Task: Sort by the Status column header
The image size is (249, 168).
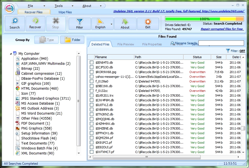Action: (x=197, y=57)
